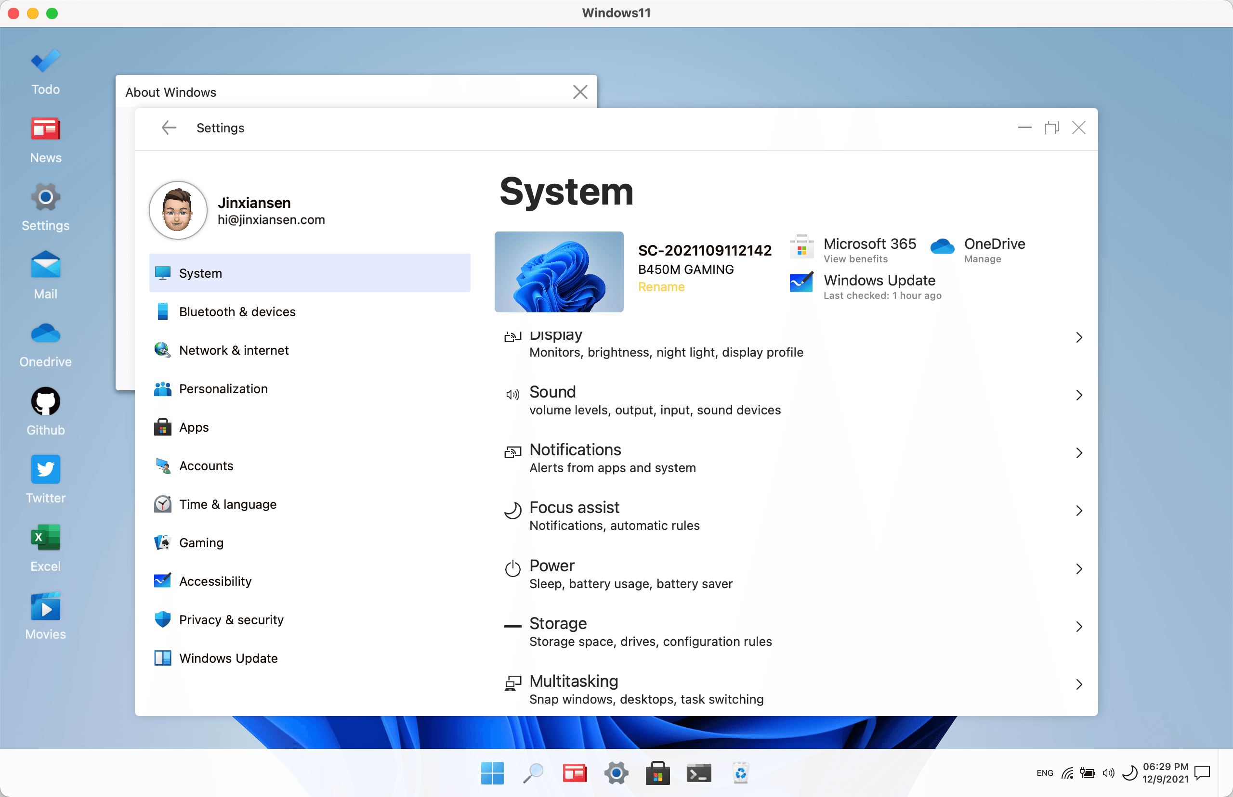Open Windows Update in the sidebar
Screen dimensions: 1233x797
pos(310,658)
